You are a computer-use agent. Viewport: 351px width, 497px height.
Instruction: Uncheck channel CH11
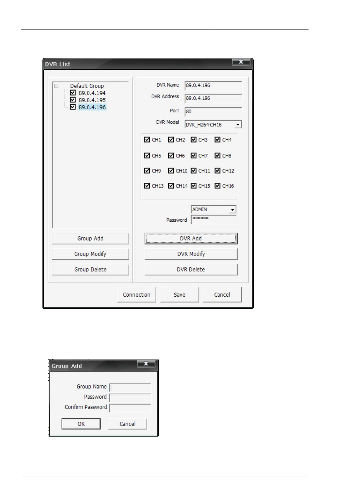point(194,171)
